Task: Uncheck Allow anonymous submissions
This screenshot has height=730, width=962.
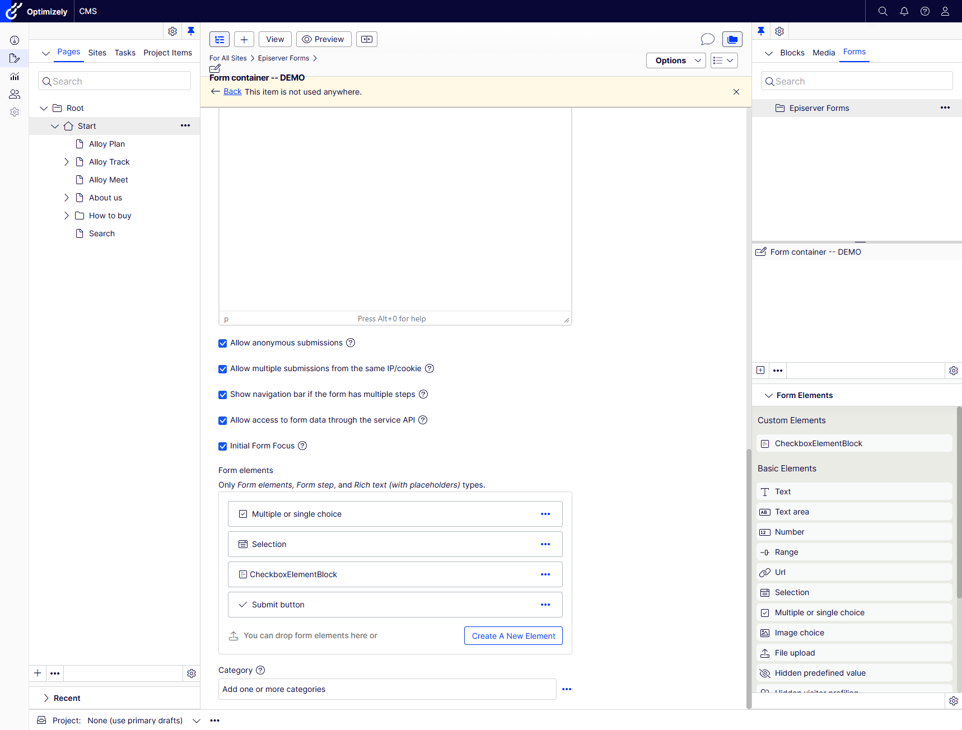Action: tap(223, 343)
